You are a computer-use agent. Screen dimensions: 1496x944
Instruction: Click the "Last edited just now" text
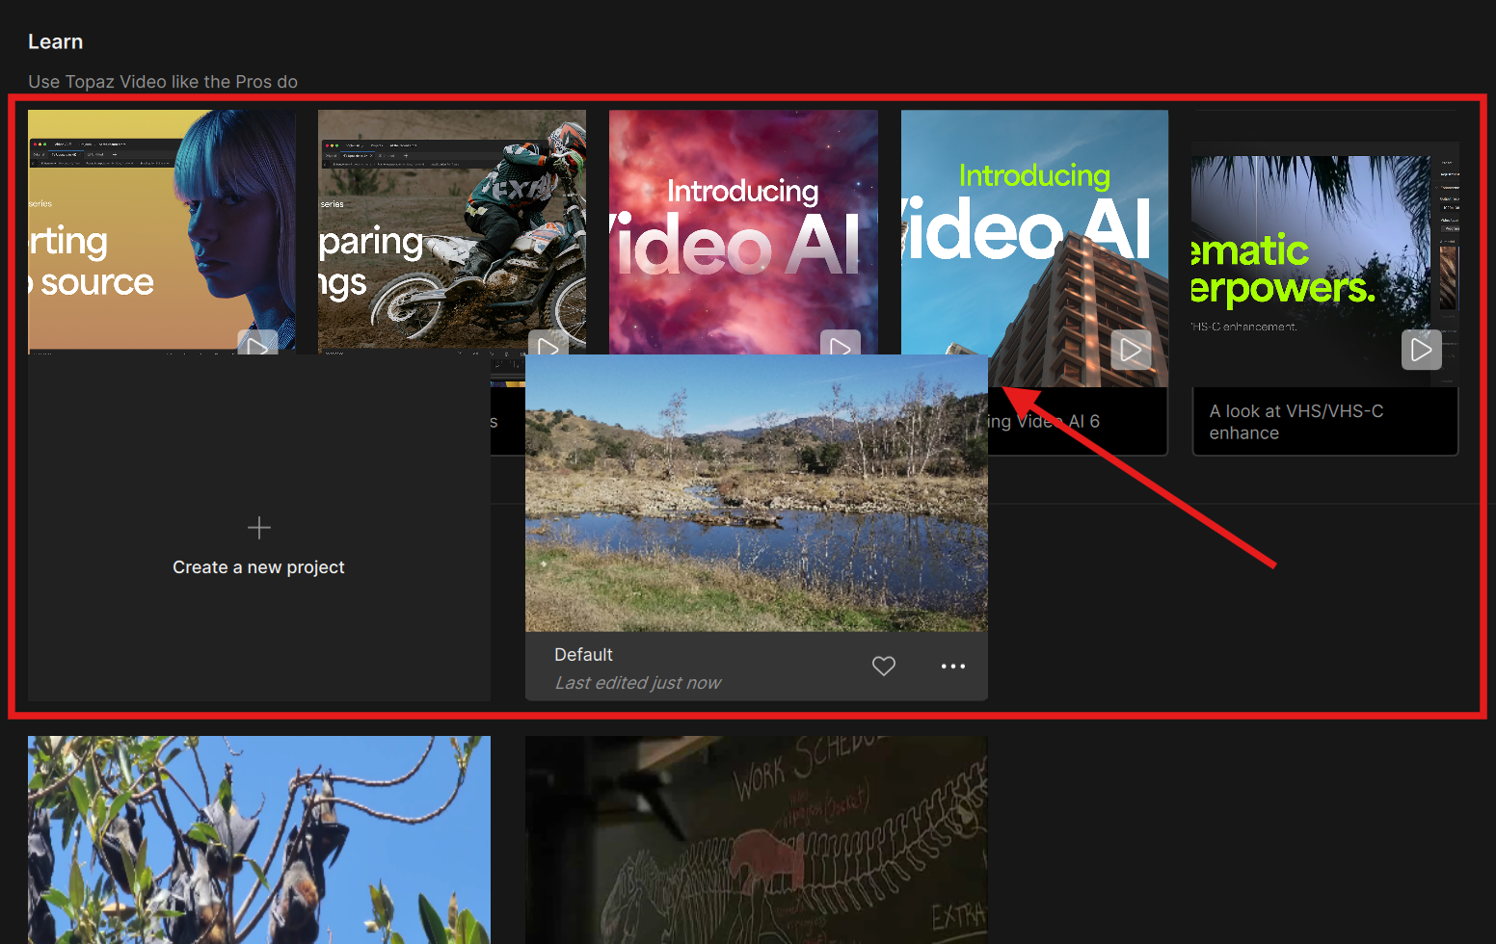637,683
